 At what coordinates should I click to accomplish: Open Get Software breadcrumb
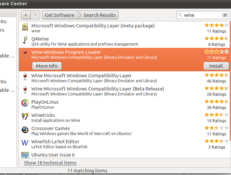pyautogui.click(x=59, y=15)
